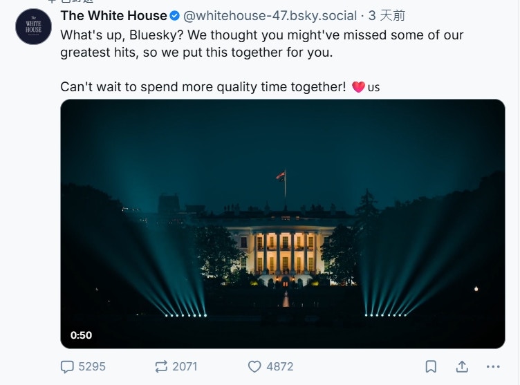Repost this White House post
The width and height of the screenshot is (520, 385).
point(162,366)
